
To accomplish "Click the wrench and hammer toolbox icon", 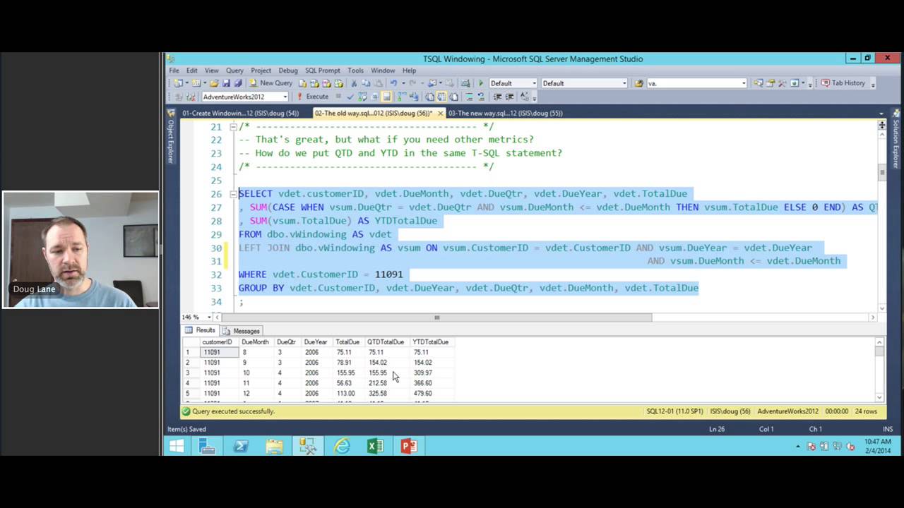I will click(782, 83).
